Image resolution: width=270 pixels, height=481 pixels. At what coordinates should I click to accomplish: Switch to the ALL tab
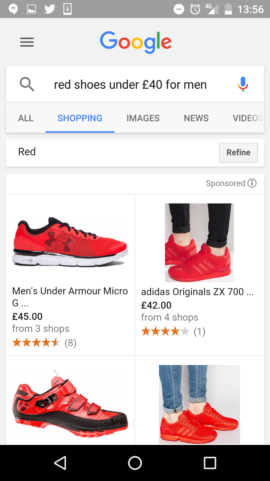point(26,118)
